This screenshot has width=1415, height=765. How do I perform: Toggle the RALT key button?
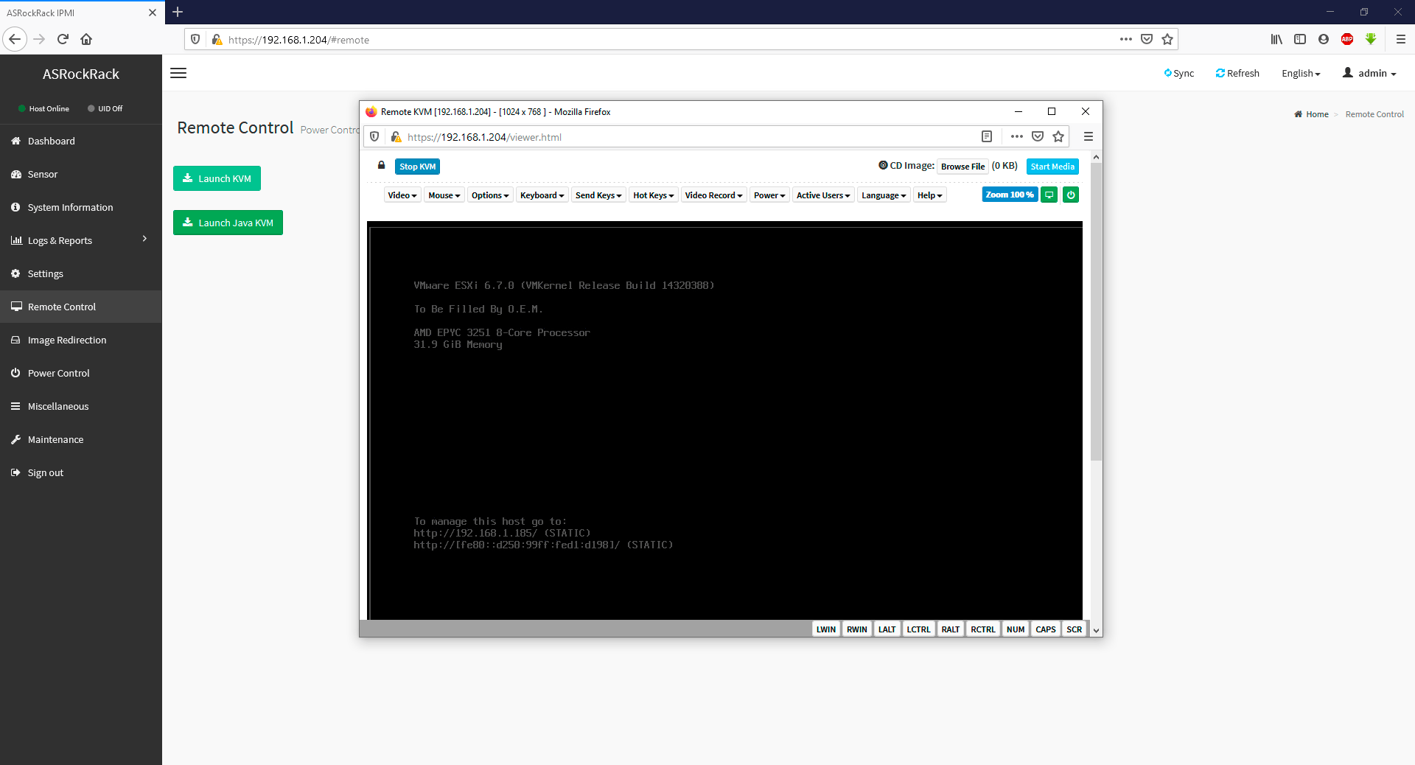(951, 629)
